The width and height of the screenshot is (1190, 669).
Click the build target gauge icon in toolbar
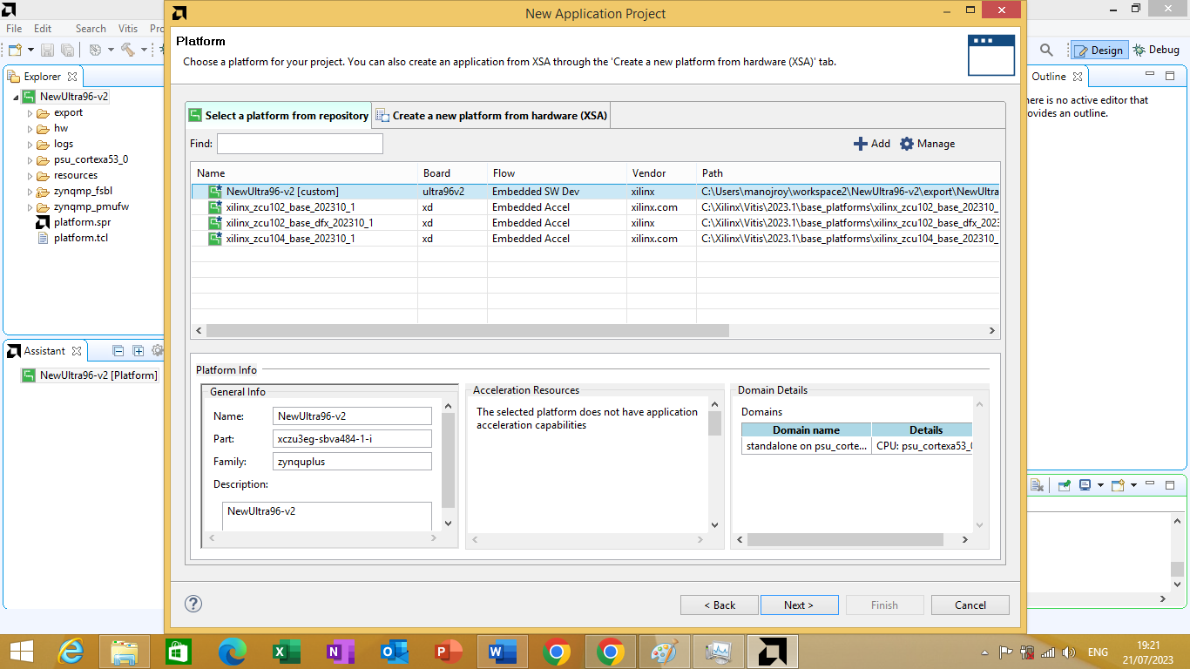(95, 51)
